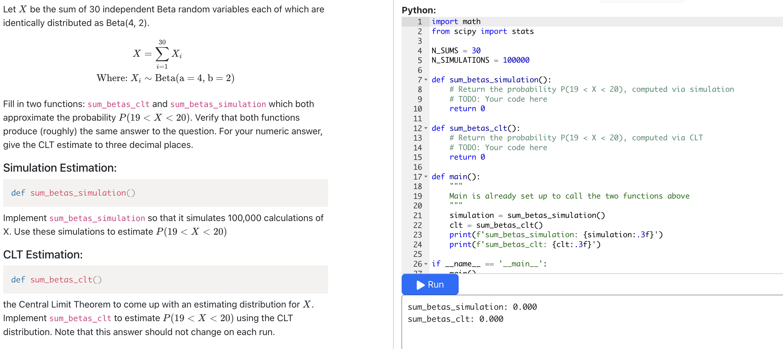The width and height of the screenshot is (783, 349).
Task: Collapse the sum_betas_clt function fold arrow
Action: tap(425, 128)
